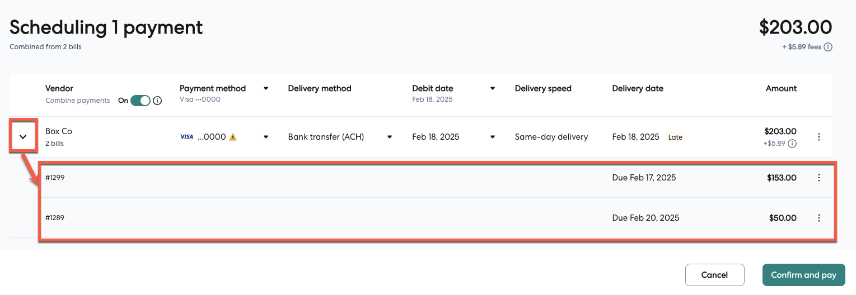
Task: Open three-dot menu for bill #1289
Action: pos(819,218)
